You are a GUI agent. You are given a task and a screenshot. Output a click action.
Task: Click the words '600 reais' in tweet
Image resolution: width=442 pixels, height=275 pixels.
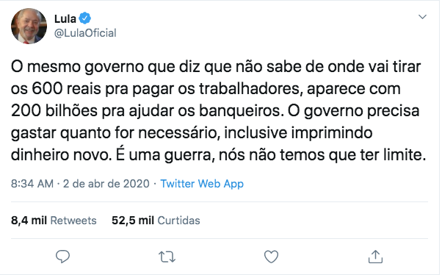coord(66,89)
